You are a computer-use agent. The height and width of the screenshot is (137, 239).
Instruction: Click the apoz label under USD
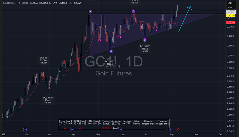tap(230, 7)
